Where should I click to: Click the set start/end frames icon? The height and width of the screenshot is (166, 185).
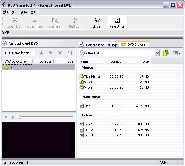tap(69, 53)
